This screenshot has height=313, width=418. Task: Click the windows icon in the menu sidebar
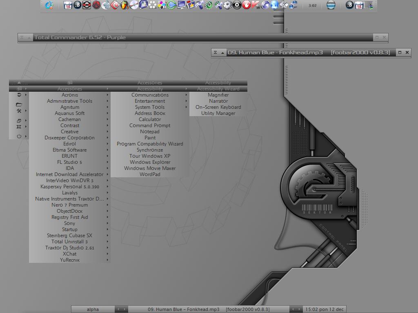pyautogui.click(x=19, y=121)
